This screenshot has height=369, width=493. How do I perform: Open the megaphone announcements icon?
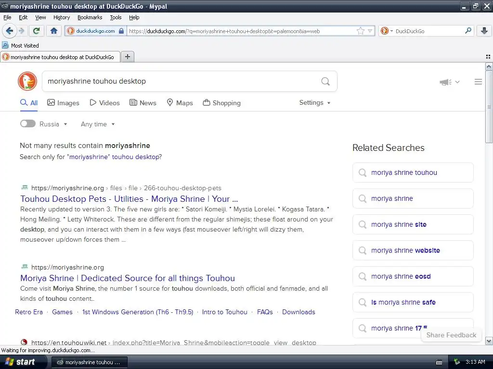445,82
